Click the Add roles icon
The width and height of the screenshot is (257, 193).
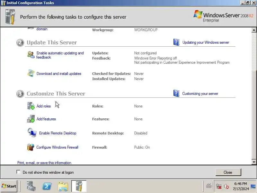click(x=31, y=106)
